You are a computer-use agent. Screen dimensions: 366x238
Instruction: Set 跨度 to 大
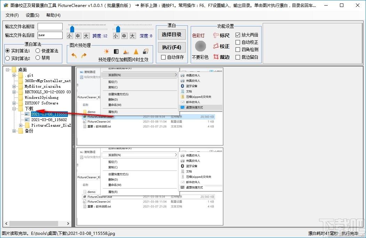click(86, 36)
